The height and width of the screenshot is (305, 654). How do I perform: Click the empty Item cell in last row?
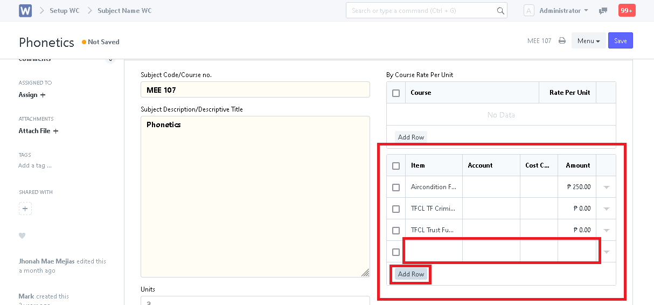[434, 252]
